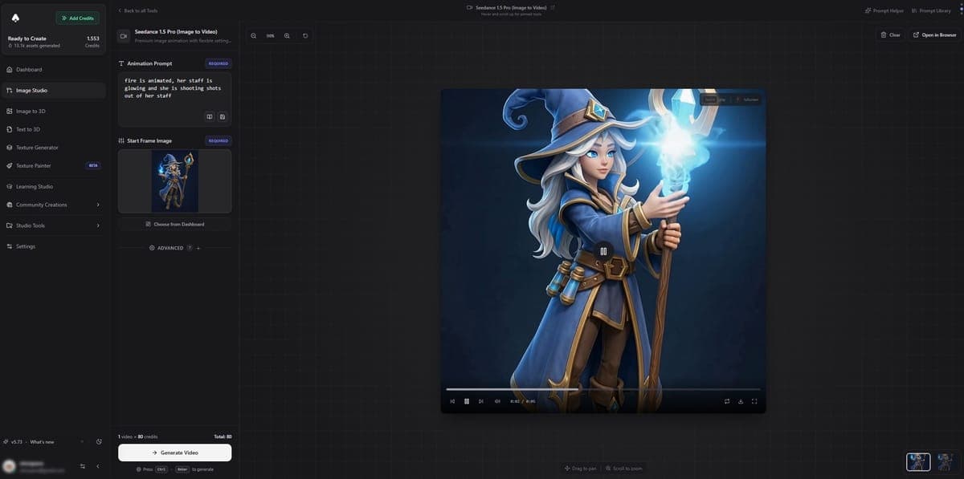Click the user profile avatar
This screenshot has width=964, height=479.
coord(9,465)
